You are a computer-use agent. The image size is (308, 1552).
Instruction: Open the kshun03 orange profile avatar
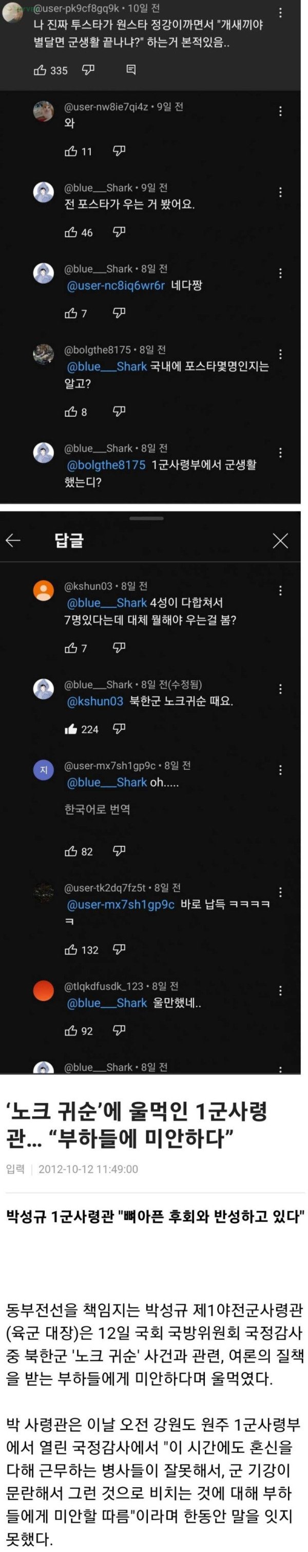[x=43, y=590]
